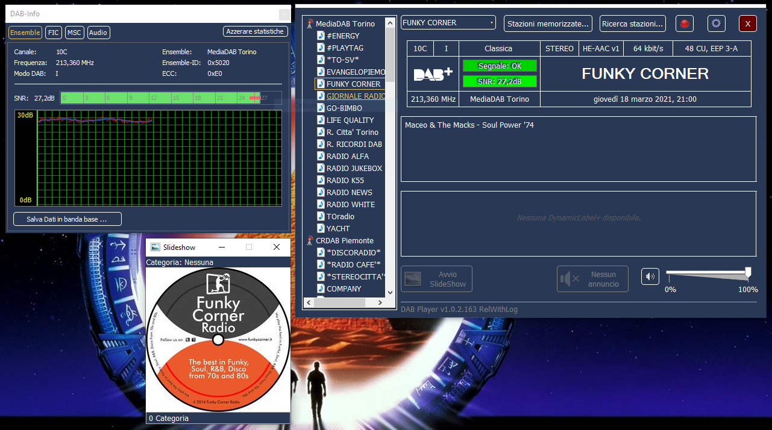Click the music note icon beside RADIO K55
Screen dimensions: 772x430
(321, 180)
